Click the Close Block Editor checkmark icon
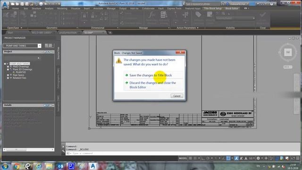This screenshot has height=170, width=302. (x=263, y=15)
